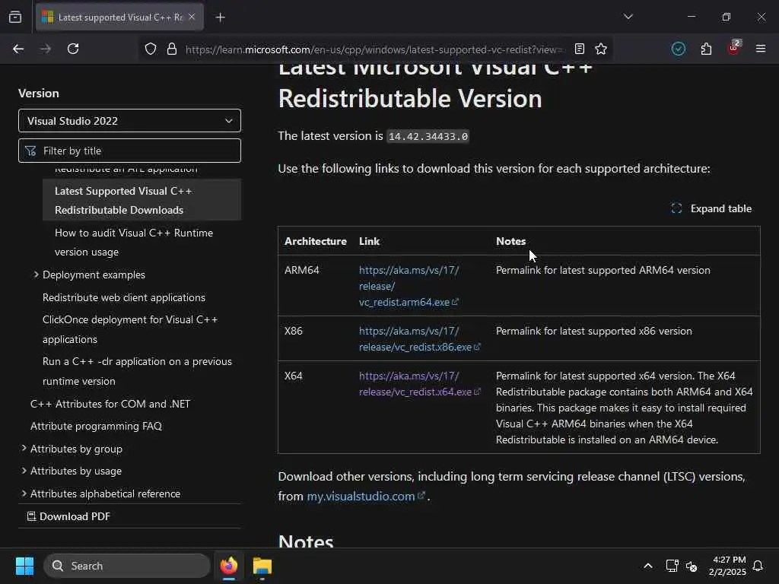Open the Visual Studio 2022 version dropdown
The height and width of the screenshot is (584, 779).
click(x=129, y=121)
